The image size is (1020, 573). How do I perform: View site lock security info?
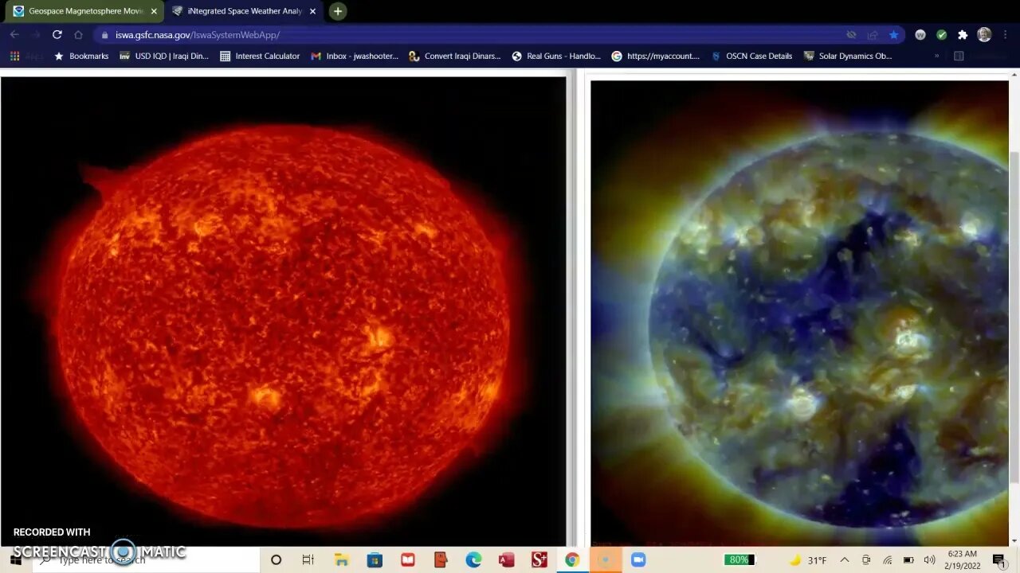pos(104,35)
